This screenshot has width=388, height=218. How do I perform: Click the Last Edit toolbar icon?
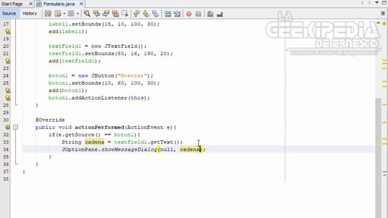point(48,13)
